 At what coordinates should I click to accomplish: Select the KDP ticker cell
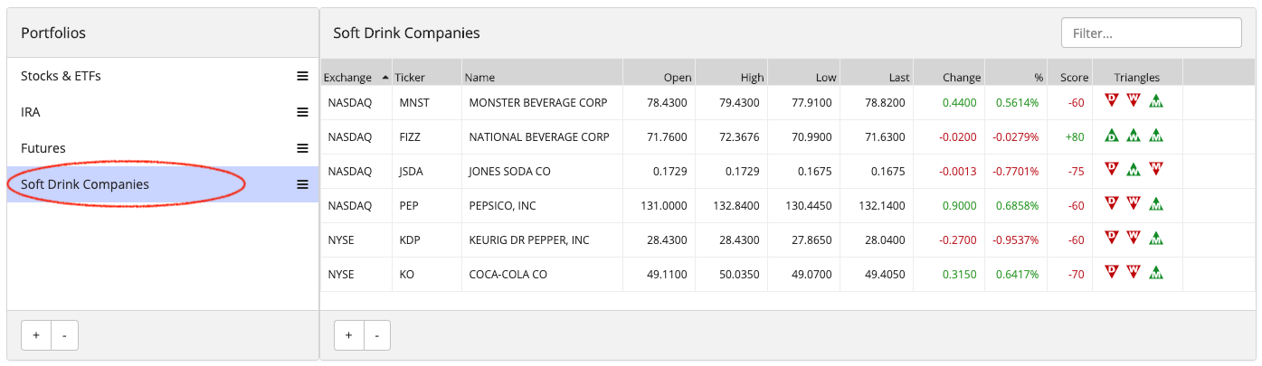pos(426,240)
